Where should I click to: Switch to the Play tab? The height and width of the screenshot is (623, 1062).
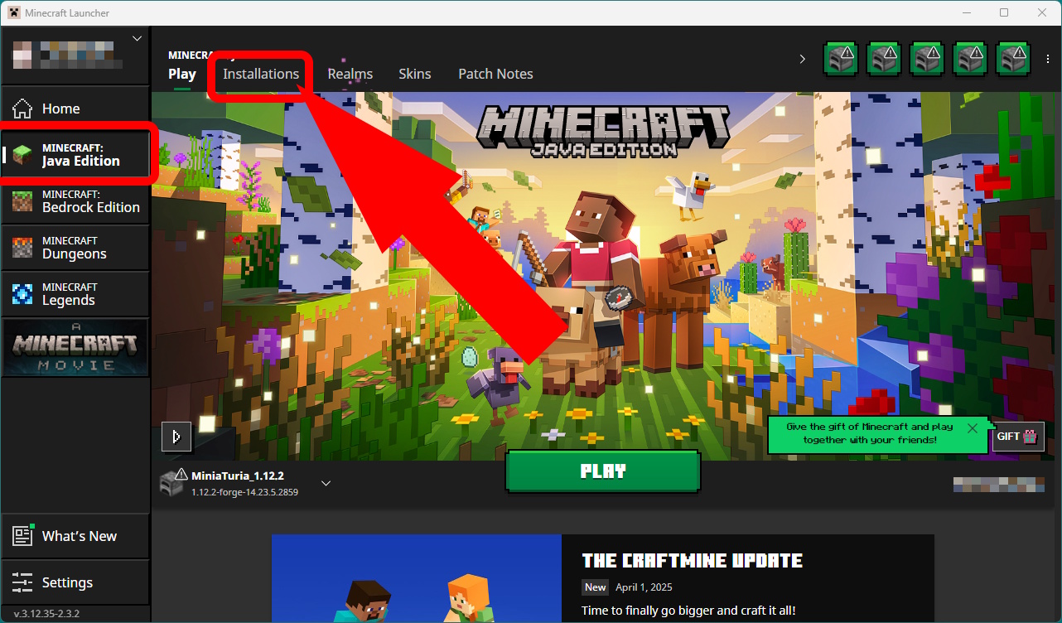[182, 74]
